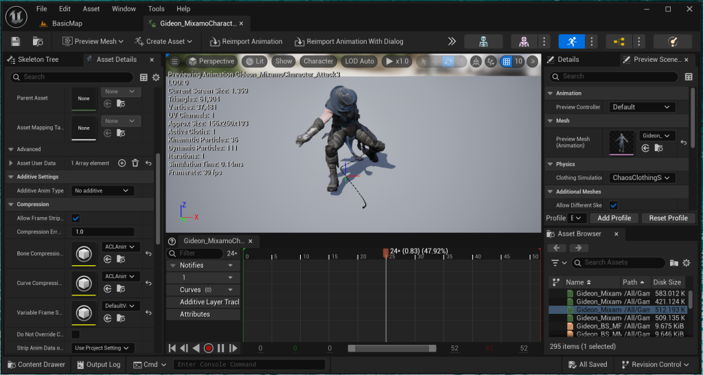
Task: Select the rotate transform tool in viewport
Action: [448, 61]
